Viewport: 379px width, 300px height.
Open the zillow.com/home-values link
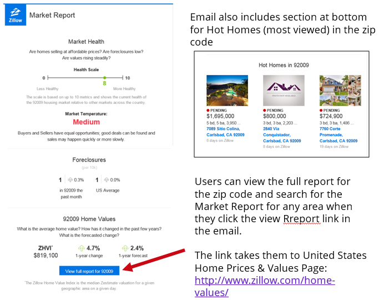[x=265, y=286]
